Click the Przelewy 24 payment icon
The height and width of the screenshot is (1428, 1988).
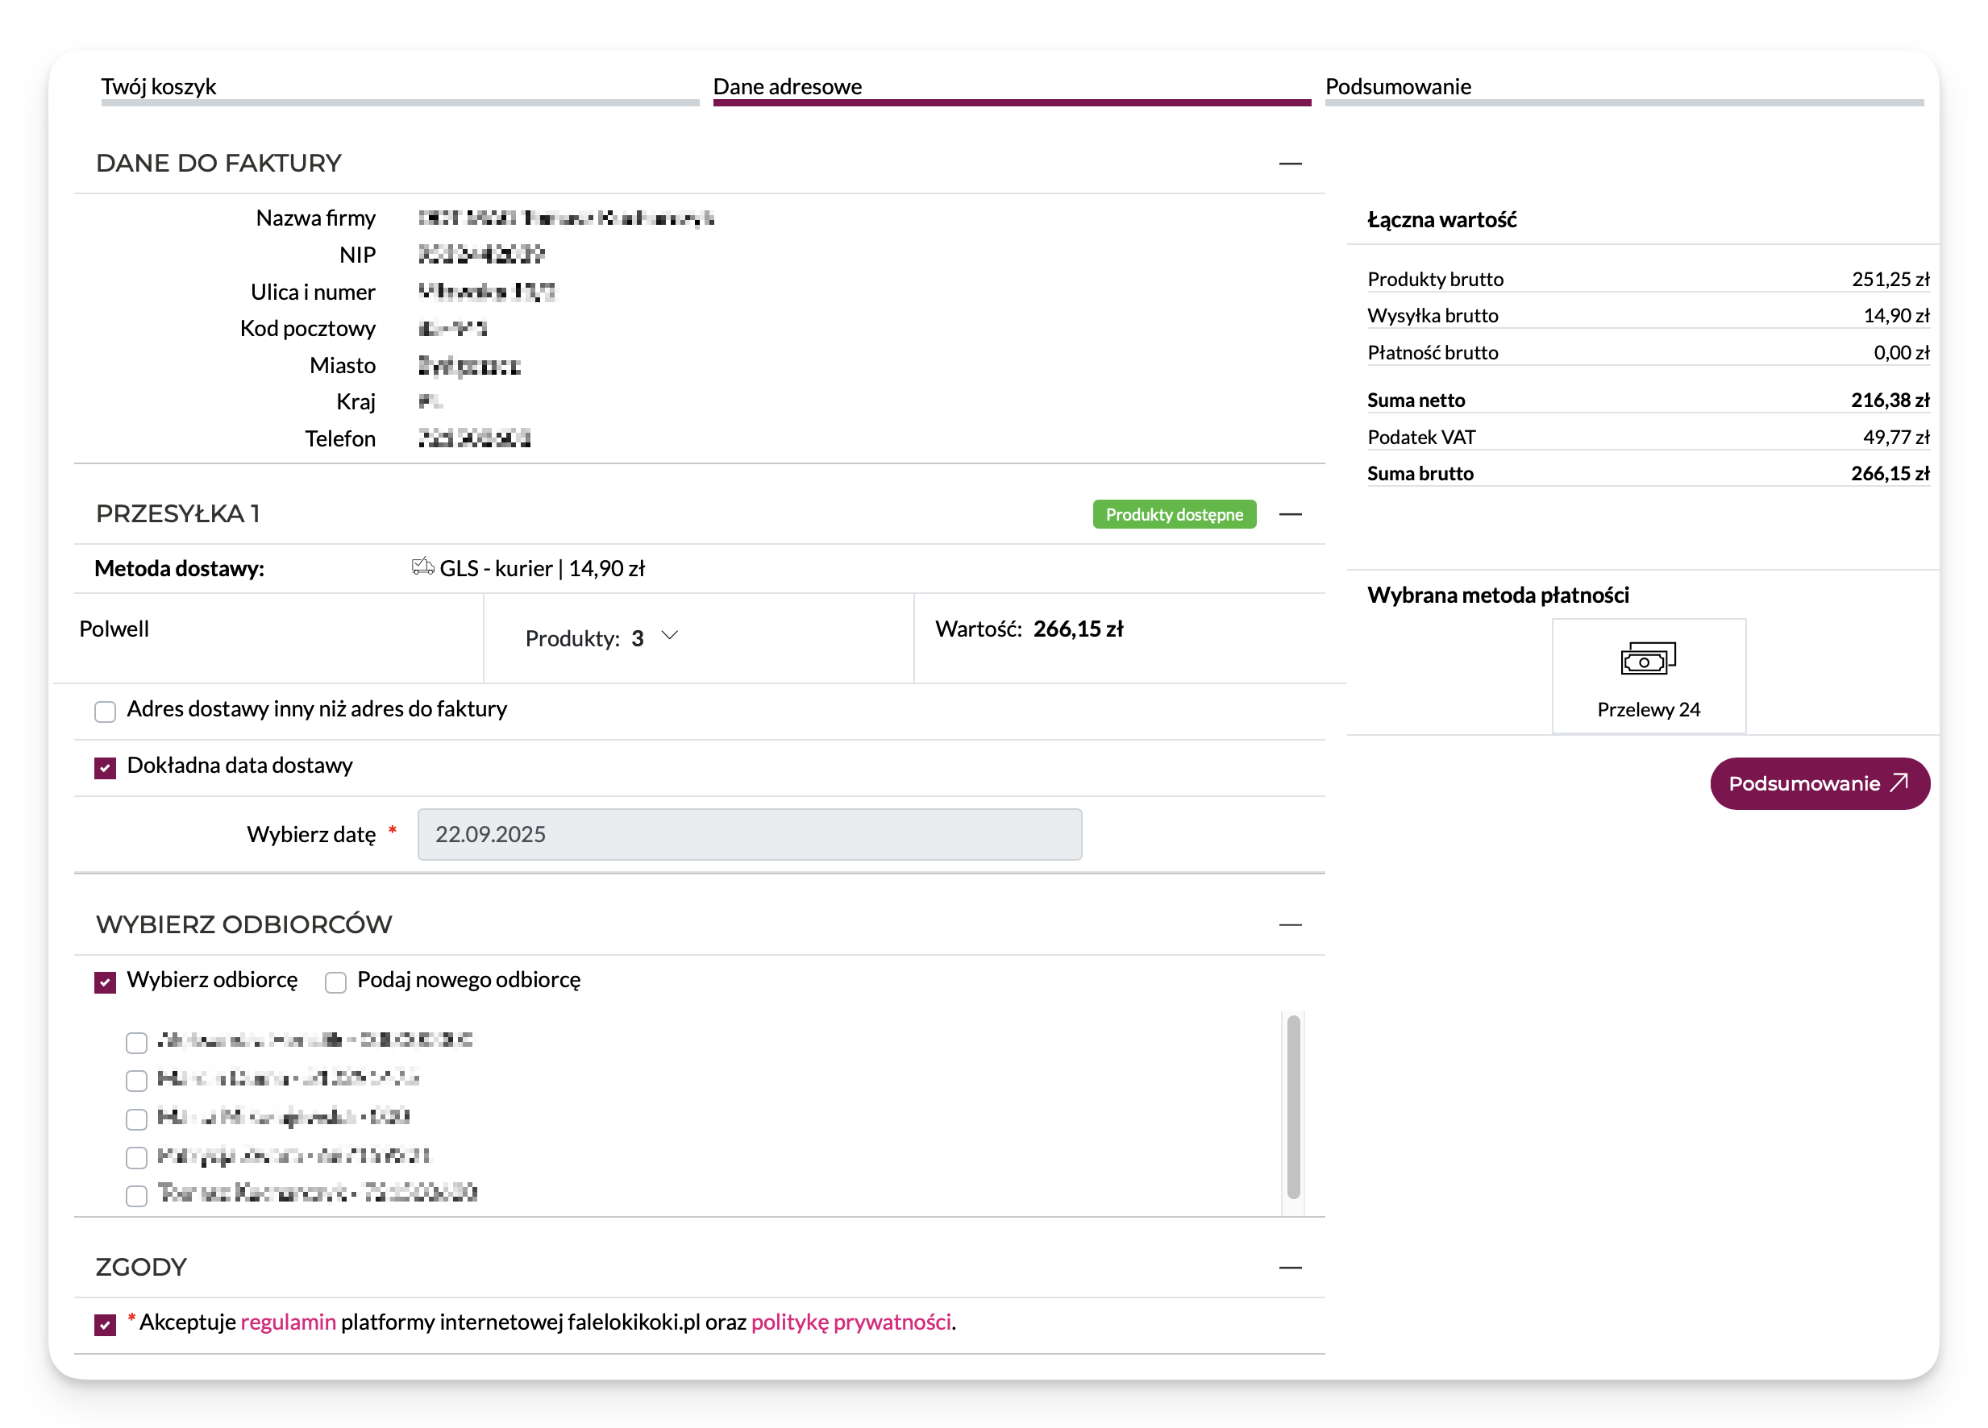tap(1647, 659)
